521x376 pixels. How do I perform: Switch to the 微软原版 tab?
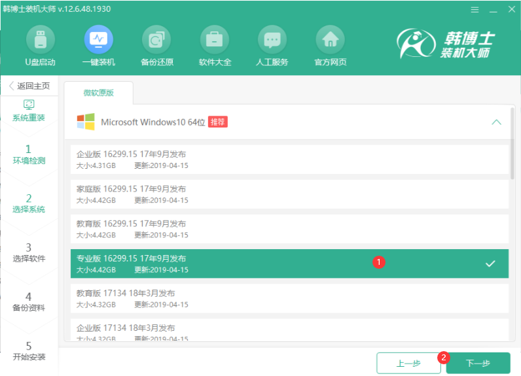pos(98,93)
